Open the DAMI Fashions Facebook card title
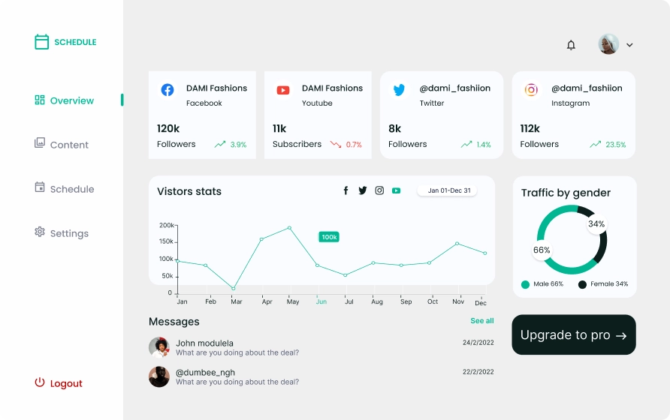This screenshot has height=420, width=670. pos(216,88)
